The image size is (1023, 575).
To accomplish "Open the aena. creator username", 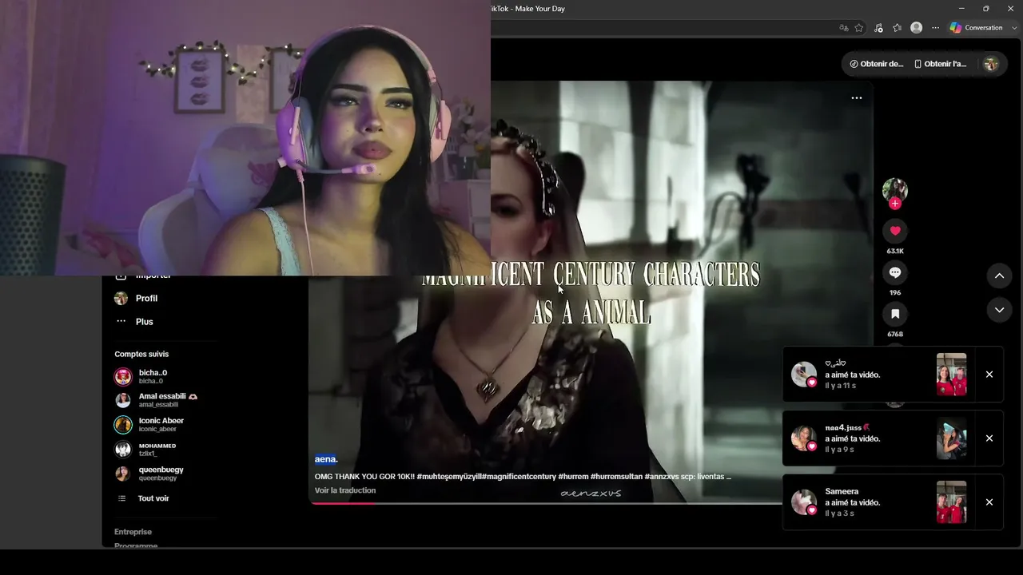I will (x=326, y=459).
